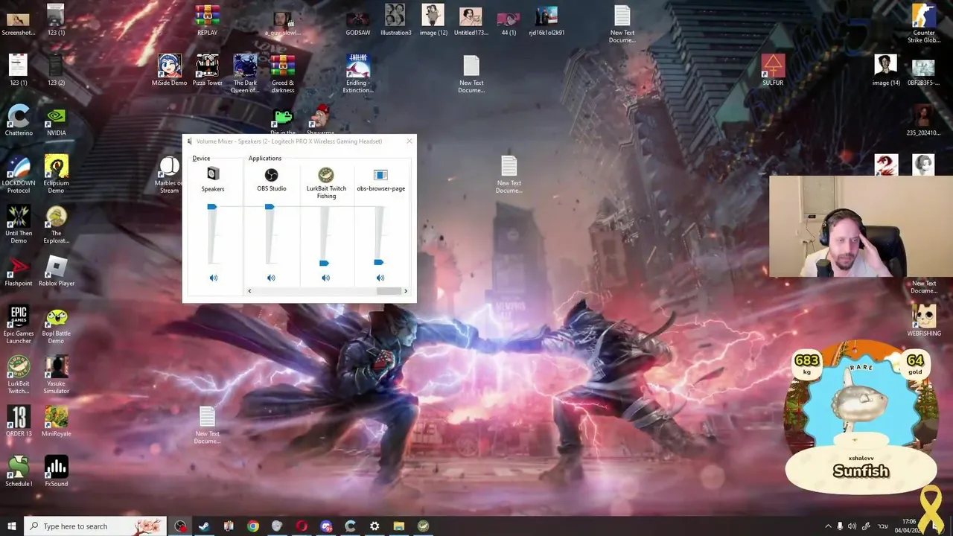Expand the hidden system tray icons

tap(828, 526)
